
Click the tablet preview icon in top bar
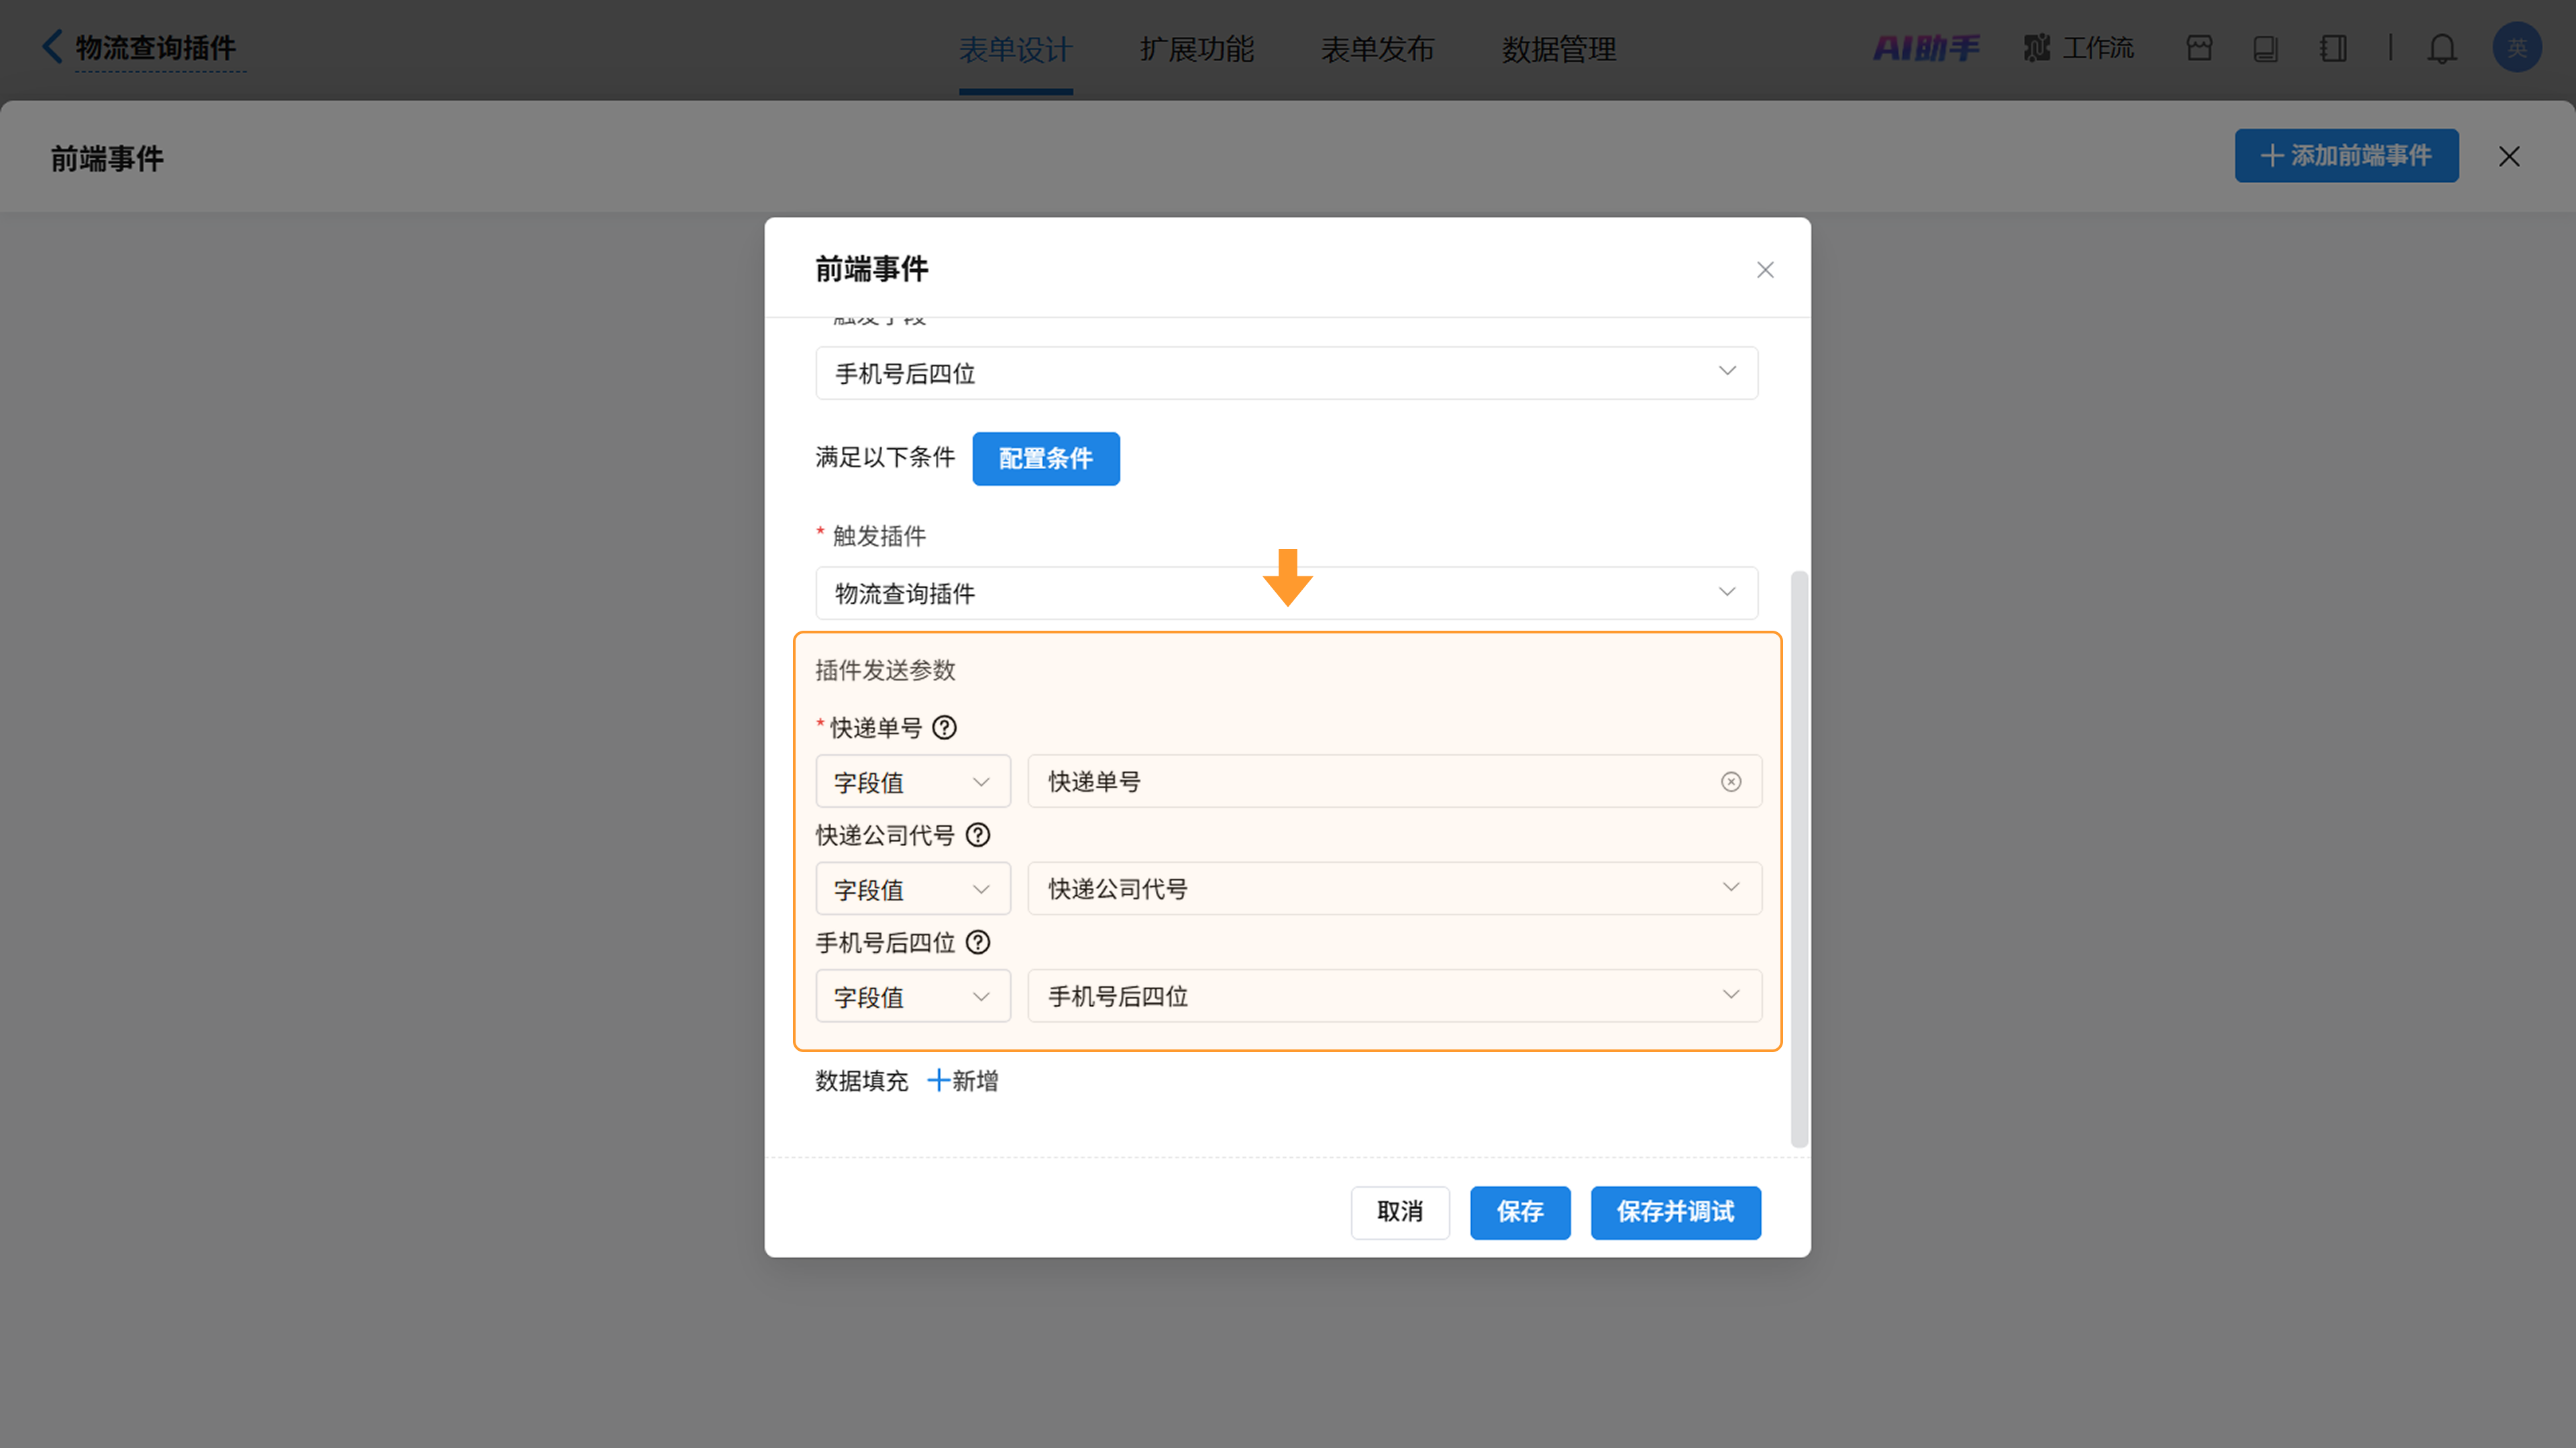click(x=2266, y=48)
